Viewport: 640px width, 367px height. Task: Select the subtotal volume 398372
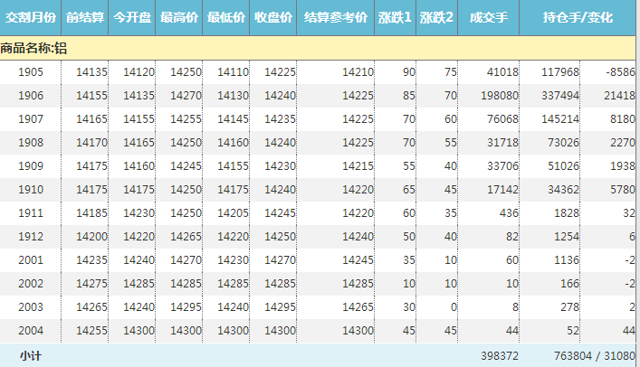500,356
